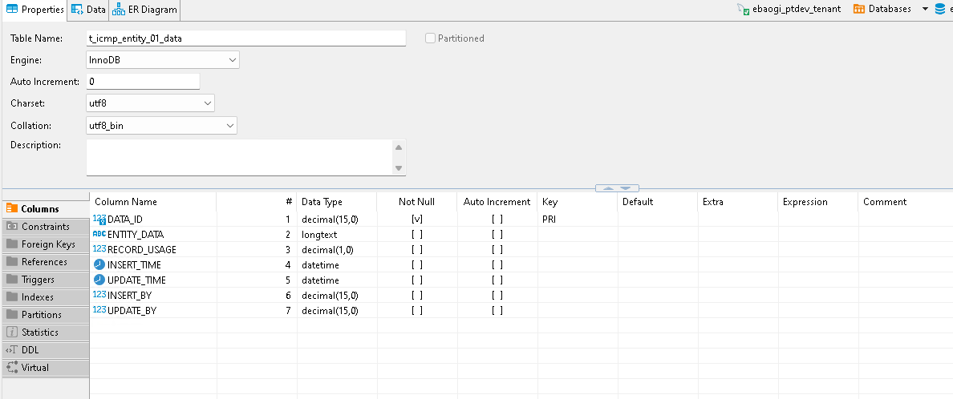Screen dimensions: 953x399
Task: Open the Charset utf8 dropdown
Action: 151,103
